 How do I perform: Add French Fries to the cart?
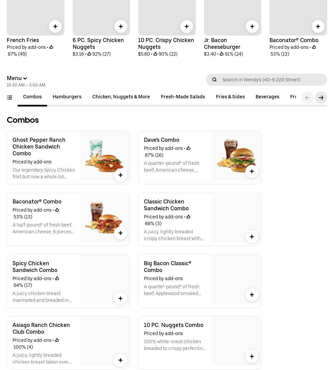point(55,26)
